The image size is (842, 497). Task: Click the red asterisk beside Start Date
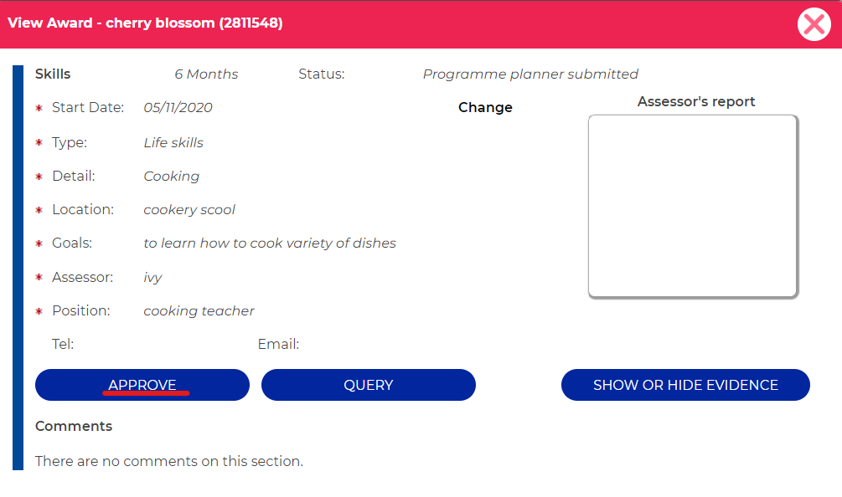pos(39,108)
